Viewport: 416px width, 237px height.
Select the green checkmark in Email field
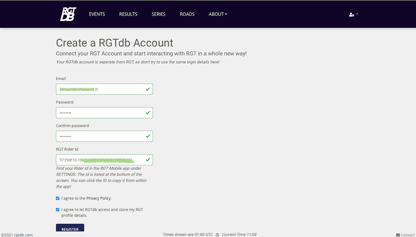(x=148, y=89)
